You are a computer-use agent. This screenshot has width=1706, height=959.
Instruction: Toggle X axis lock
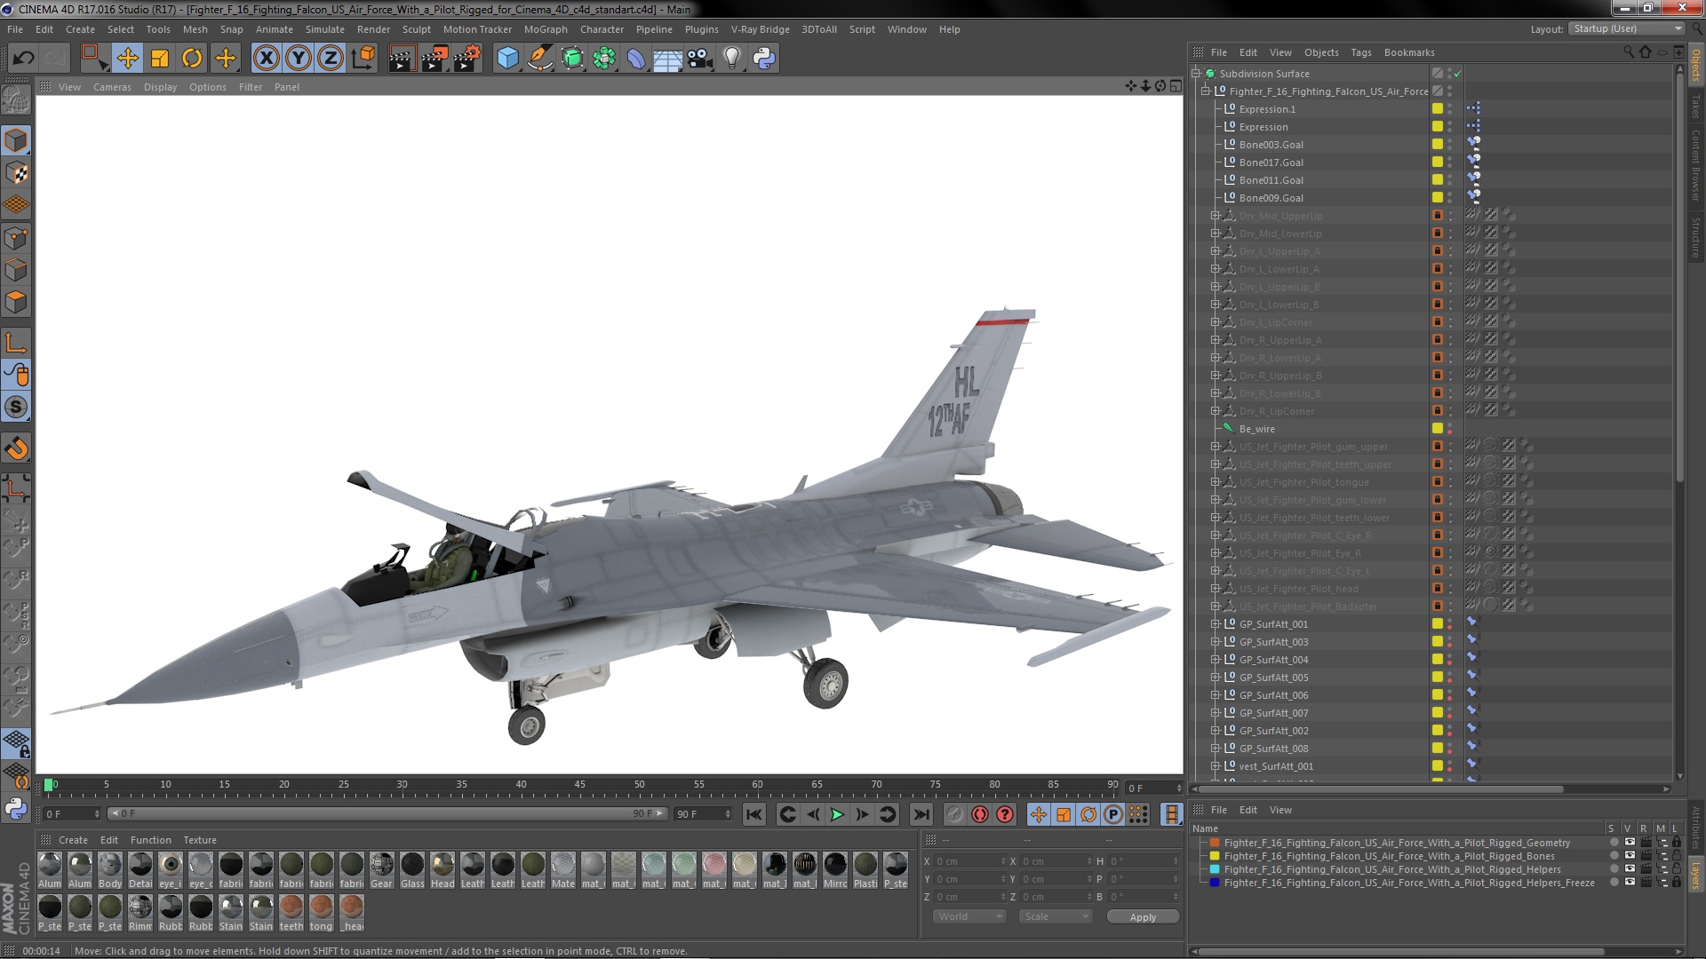pyautogui.click(x=266, y=59)
